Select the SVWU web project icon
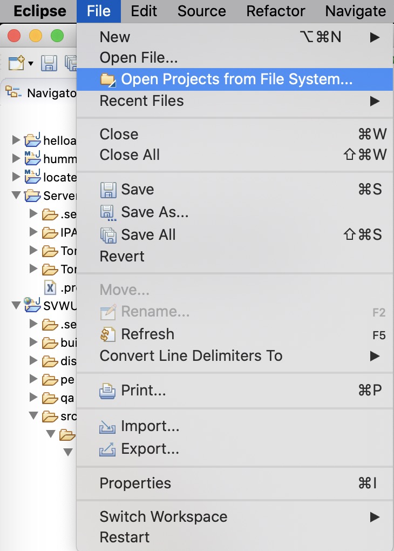Screen dimensions: 394x551 [x=32, y=304]
